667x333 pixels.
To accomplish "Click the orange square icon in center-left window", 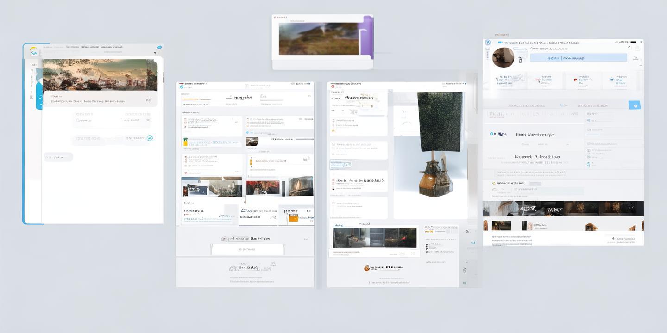I will pos(293,217).
